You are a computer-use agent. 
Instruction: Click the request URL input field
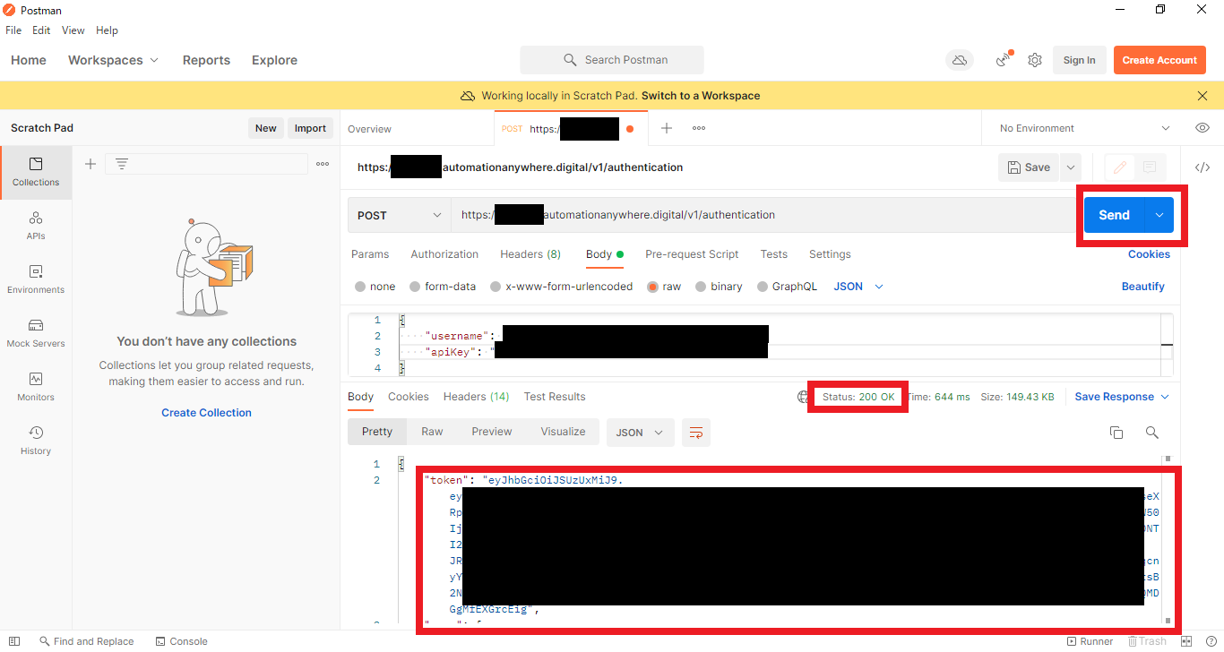pyautogui.click(x=764, y=215)
